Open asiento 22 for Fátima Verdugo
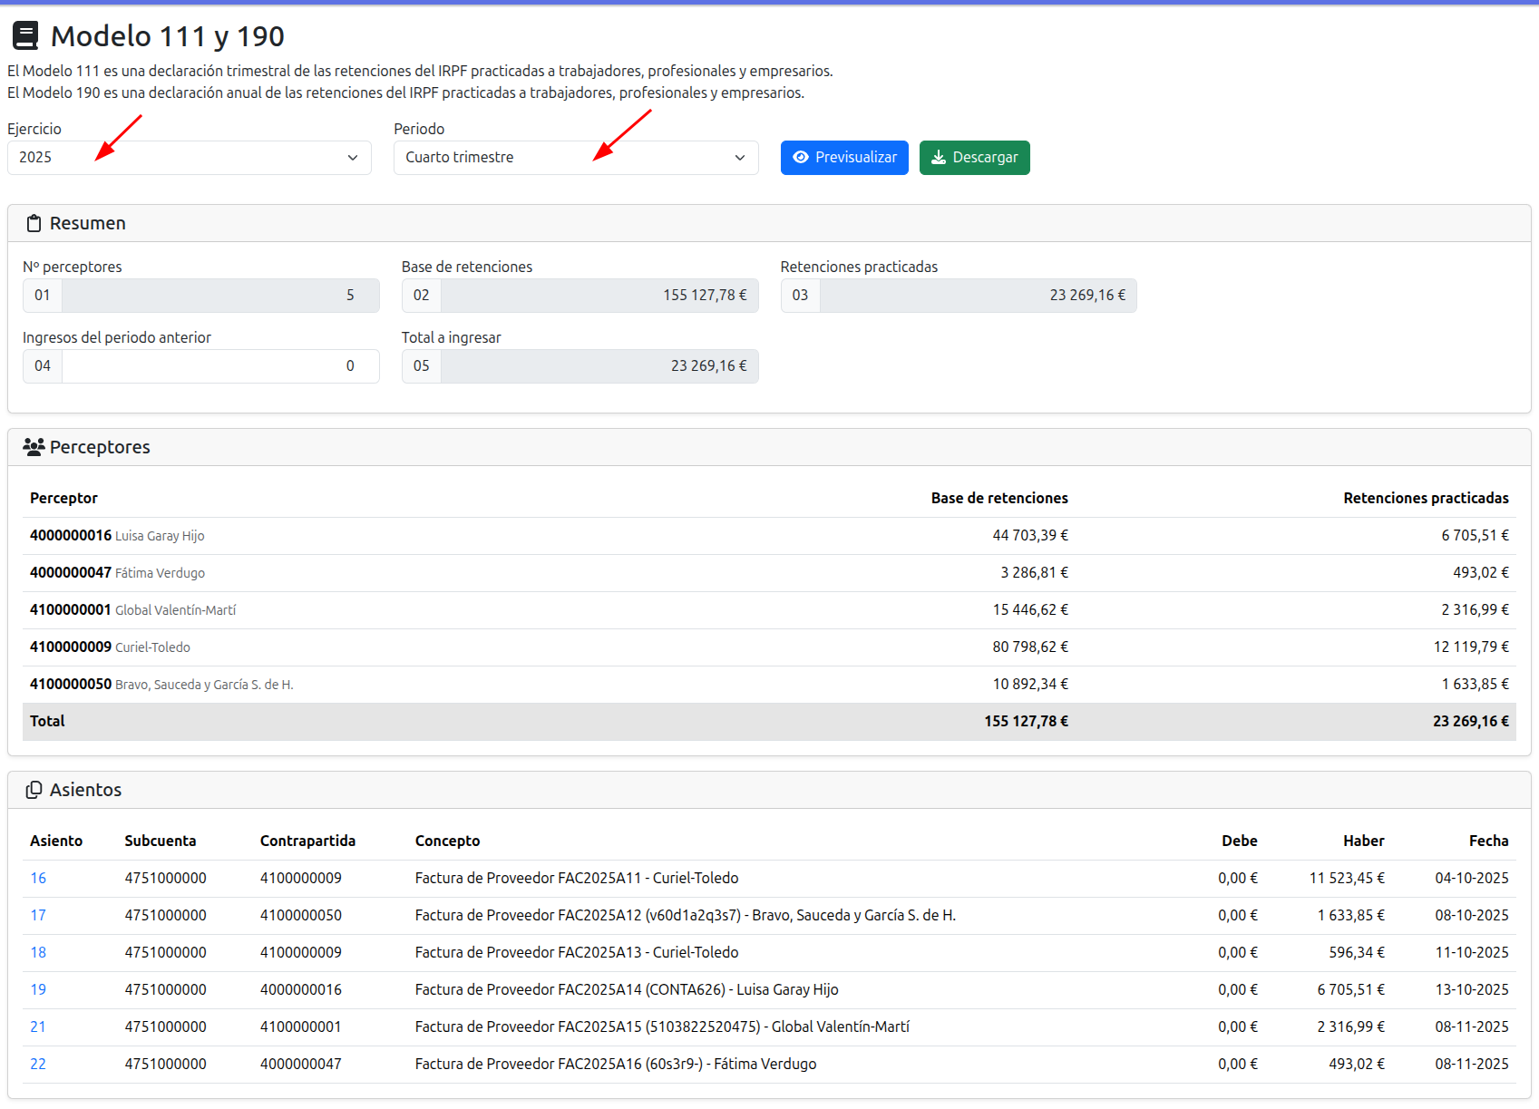The height and width of the screenshot is (1109, 1539). 38,1065
